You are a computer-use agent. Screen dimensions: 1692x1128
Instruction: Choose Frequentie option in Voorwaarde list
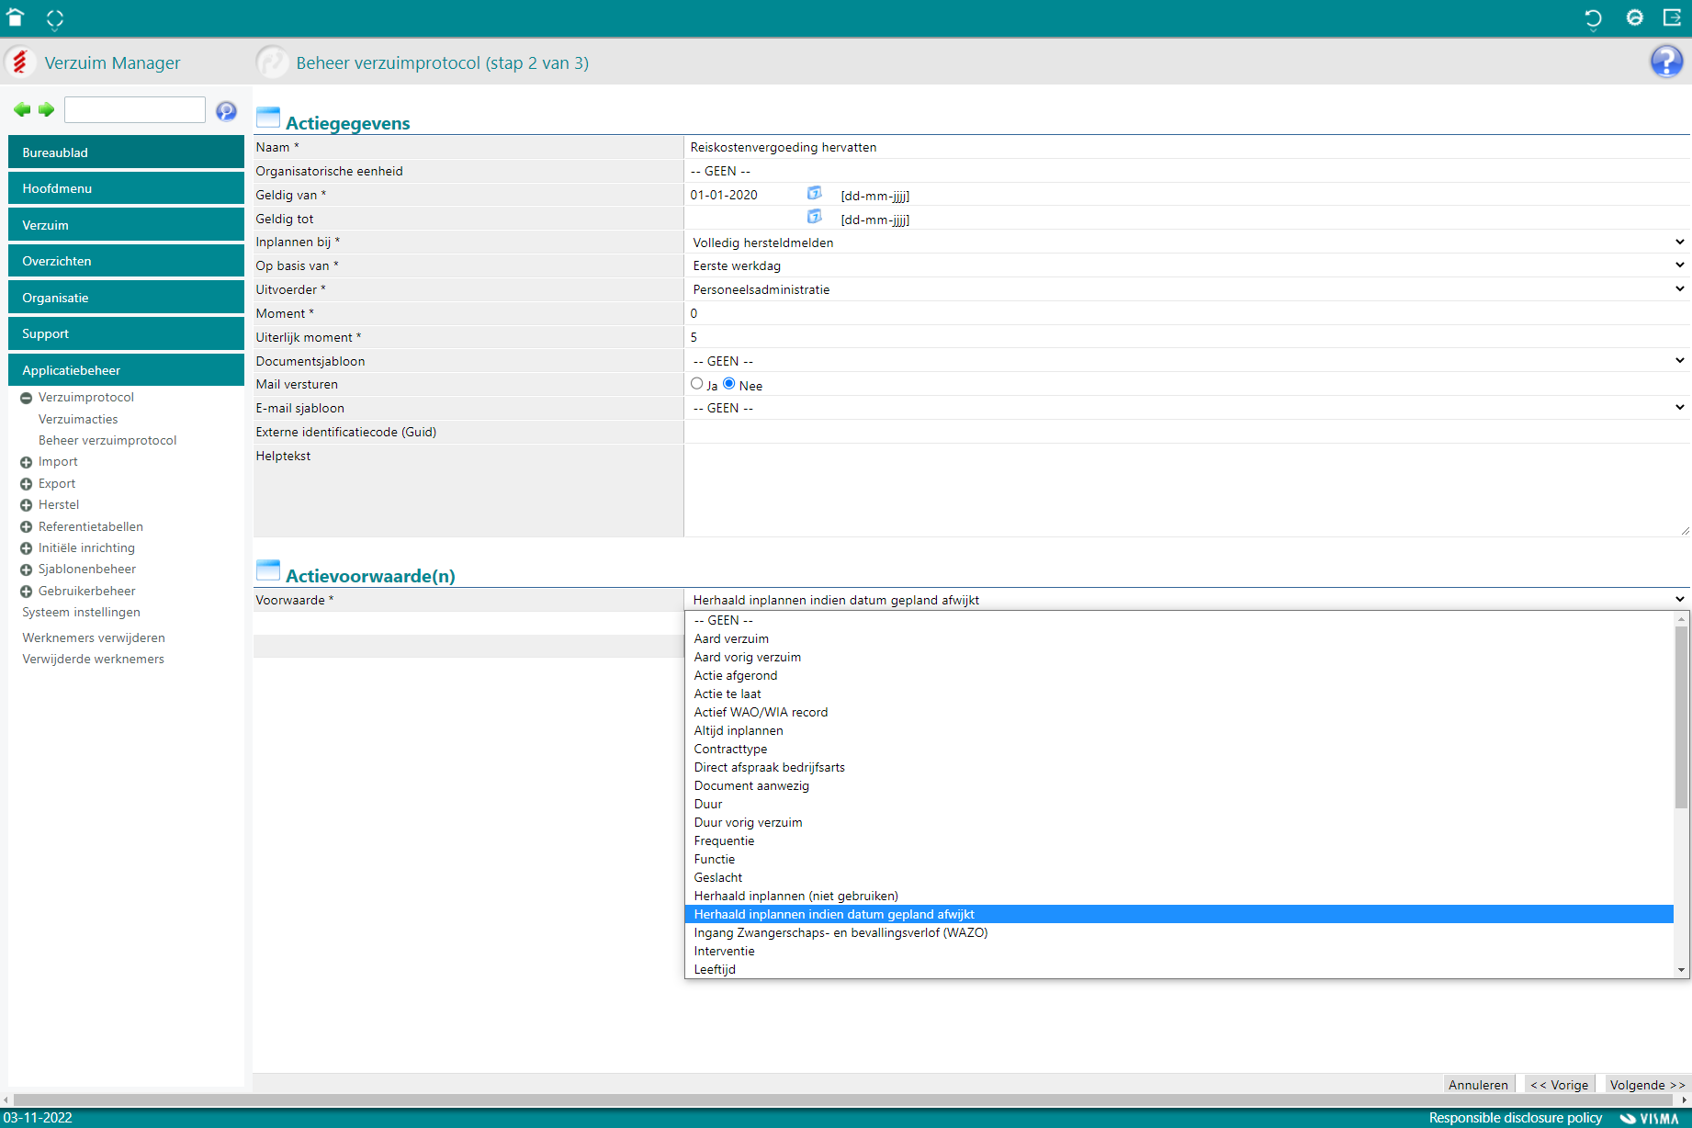pos(1179,840)
